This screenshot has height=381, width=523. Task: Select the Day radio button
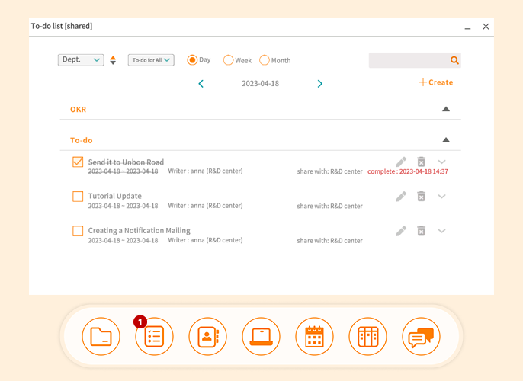pyautogui.click(x=192, y=60)
